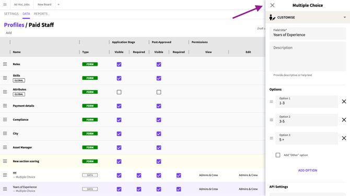Screen dimensions: 350x196
Task: Close the Multiple Choice panel
Action: point(272,5)
